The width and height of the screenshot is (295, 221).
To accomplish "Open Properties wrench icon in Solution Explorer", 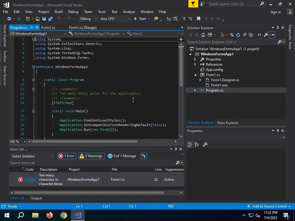I will (266, 35).
